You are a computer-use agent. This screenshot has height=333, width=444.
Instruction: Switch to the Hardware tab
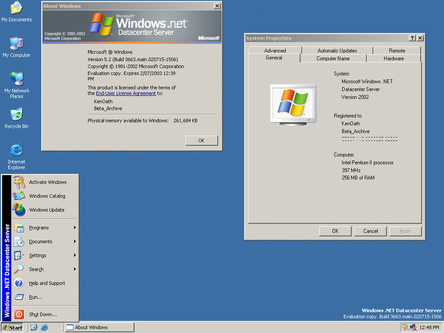(x=393, y=59)
